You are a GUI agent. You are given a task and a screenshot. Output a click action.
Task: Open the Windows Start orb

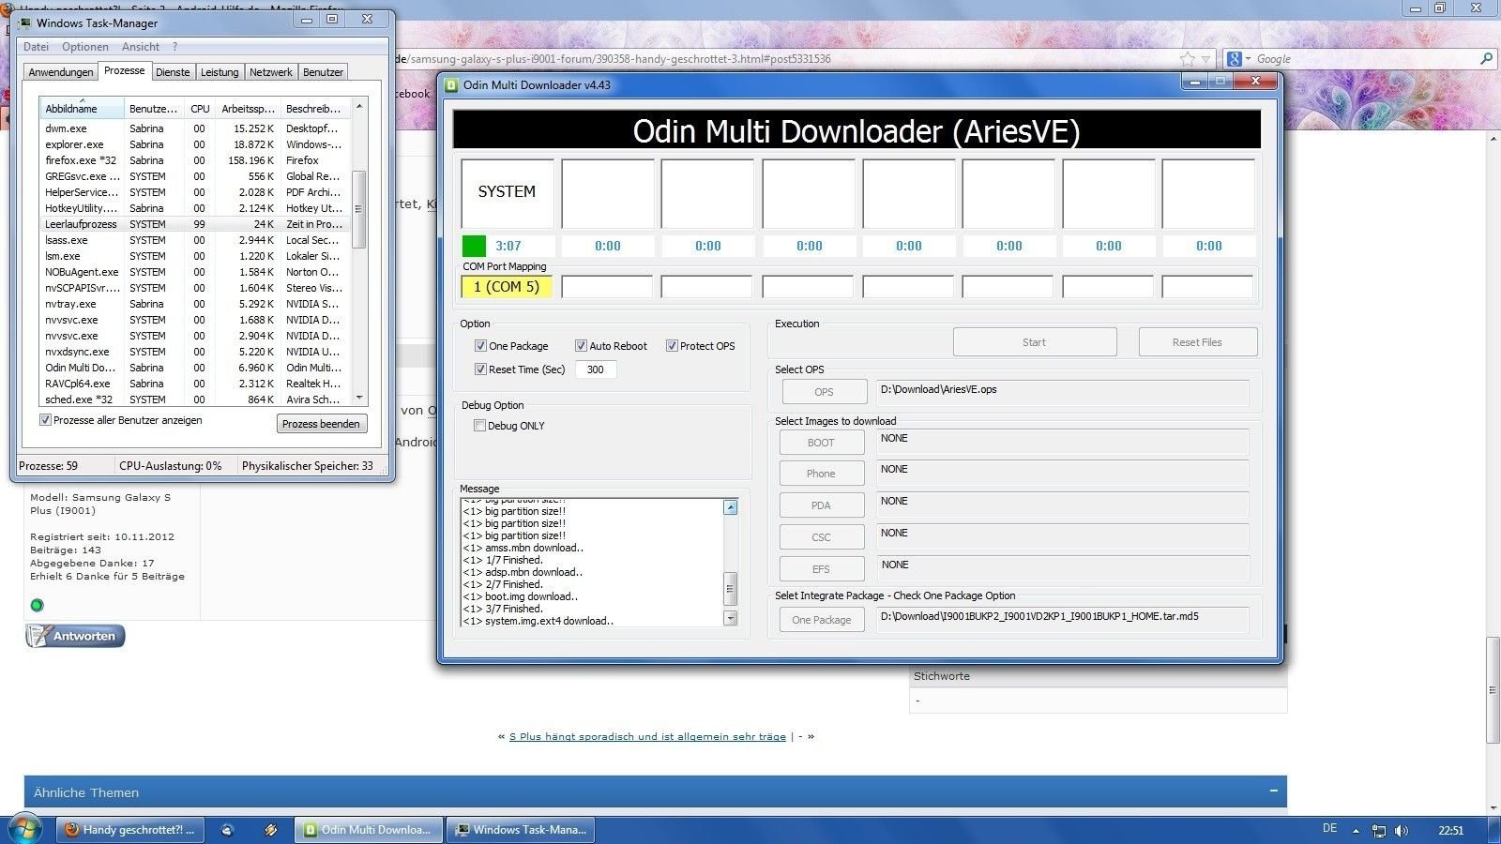(25, 829)
